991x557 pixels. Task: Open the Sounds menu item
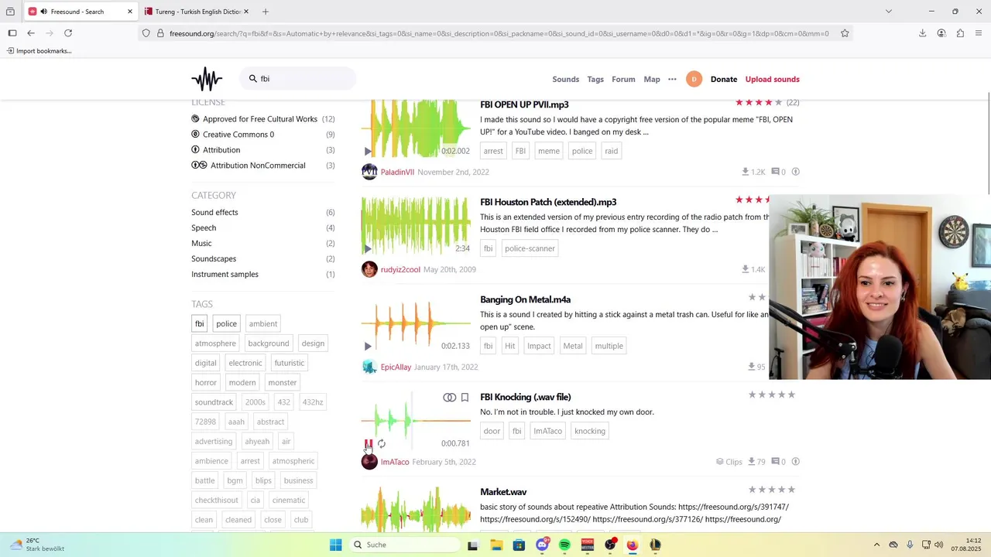pos(566,79)
